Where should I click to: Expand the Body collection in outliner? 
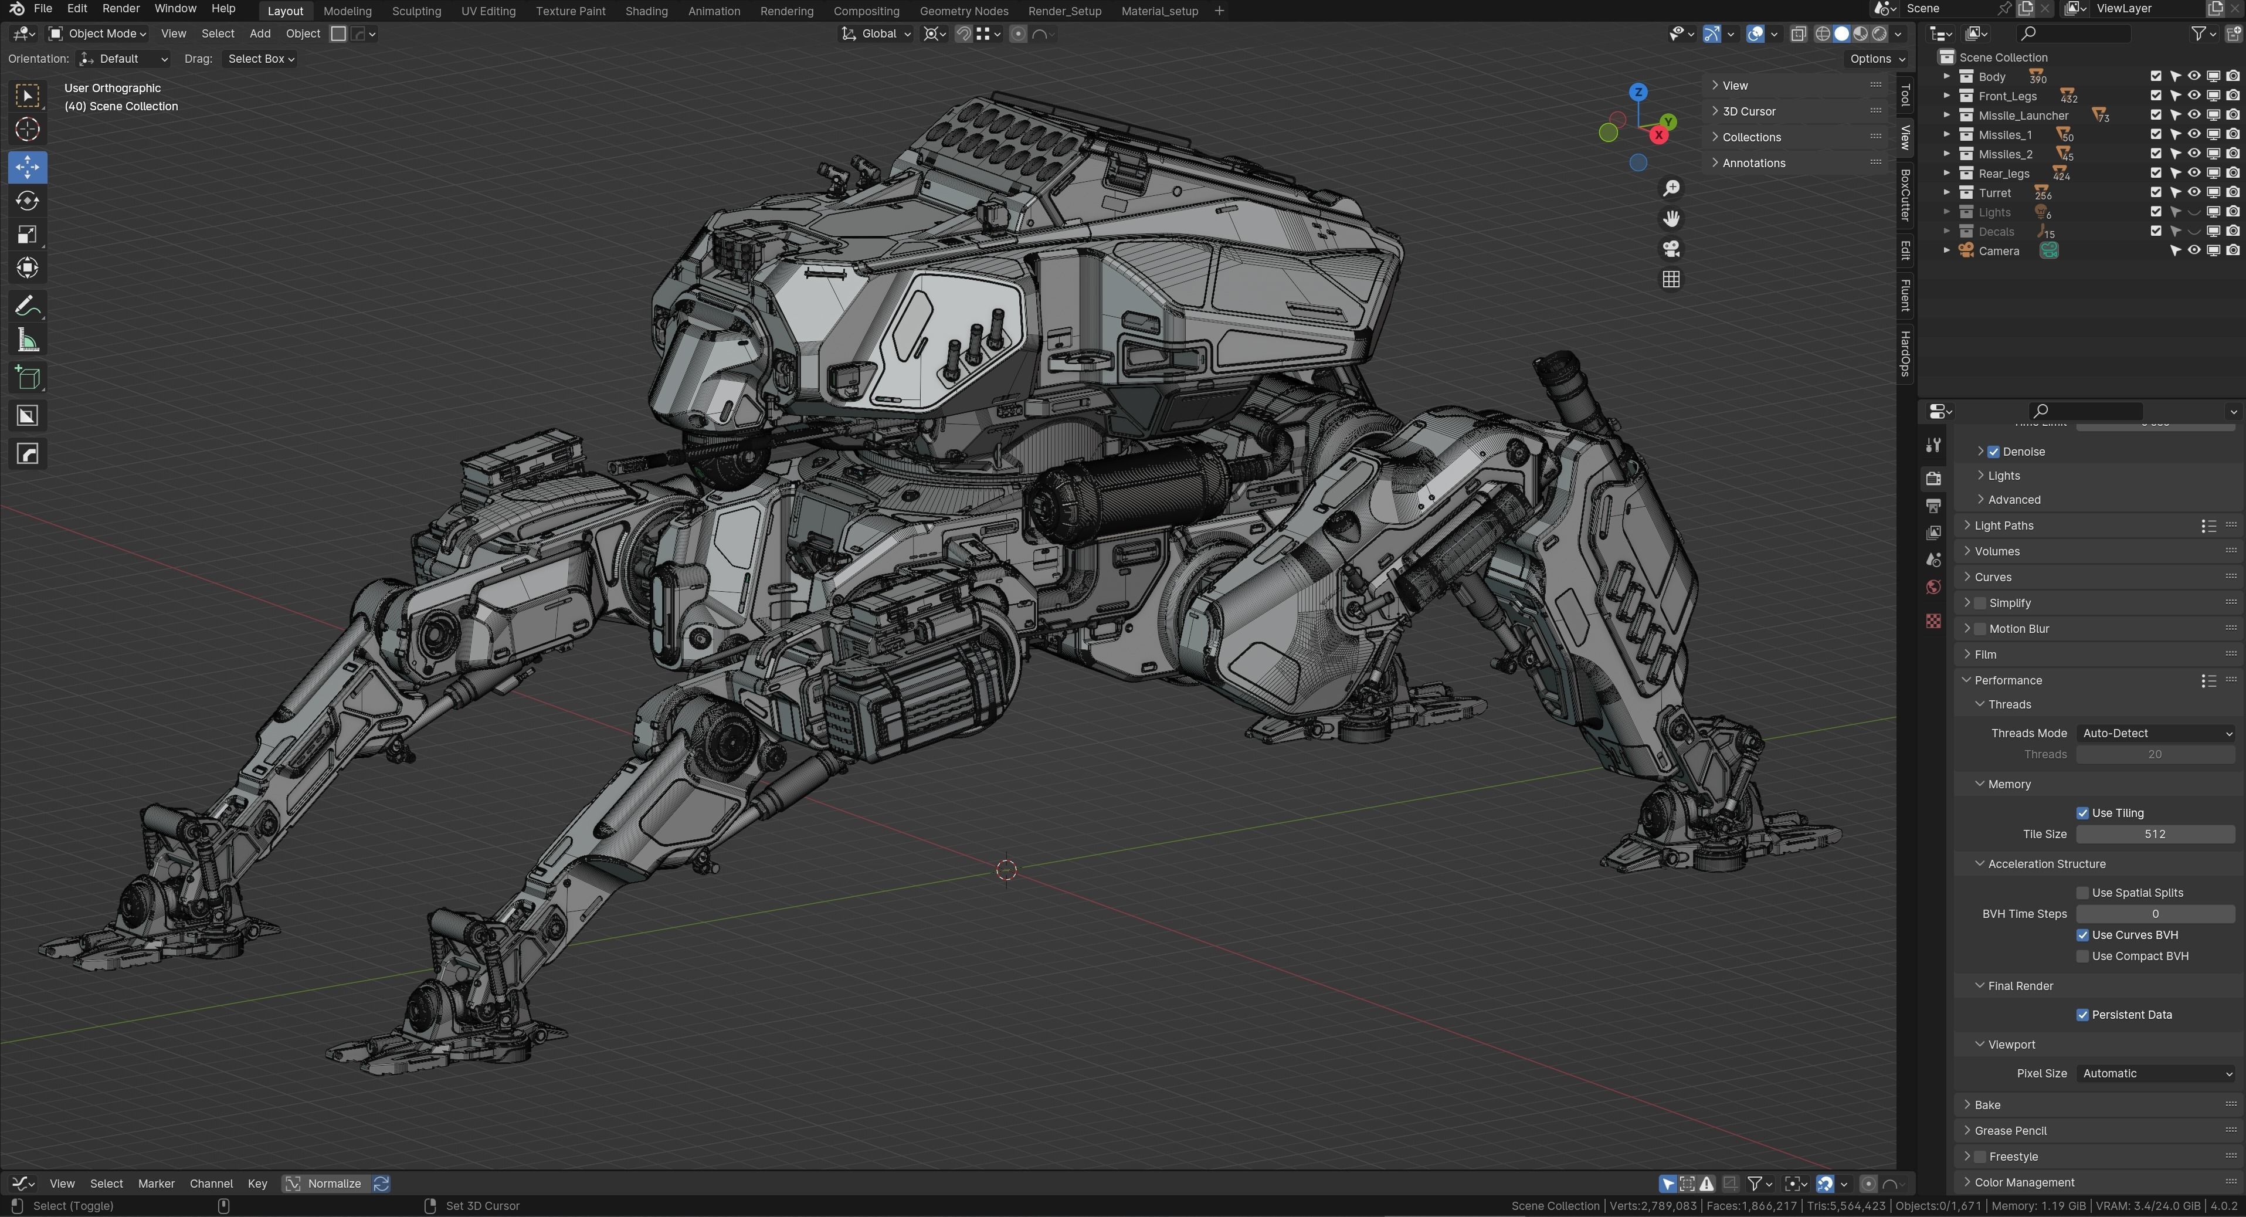pyautogui.click(x=1946, y=77)
